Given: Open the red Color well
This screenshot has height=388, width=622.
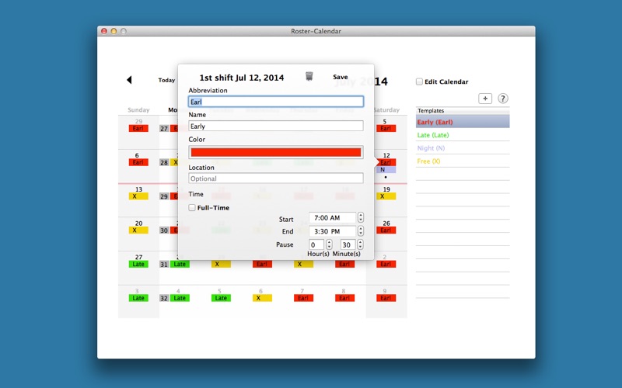Looking at the screenshot, I should 276,153.
